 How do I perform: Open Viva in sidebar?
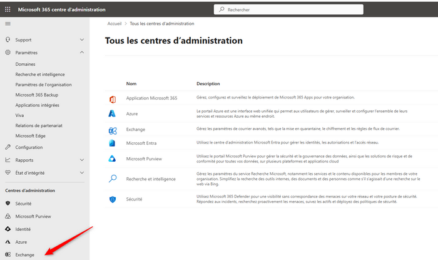pyautogui.click(x=19, y=115)
